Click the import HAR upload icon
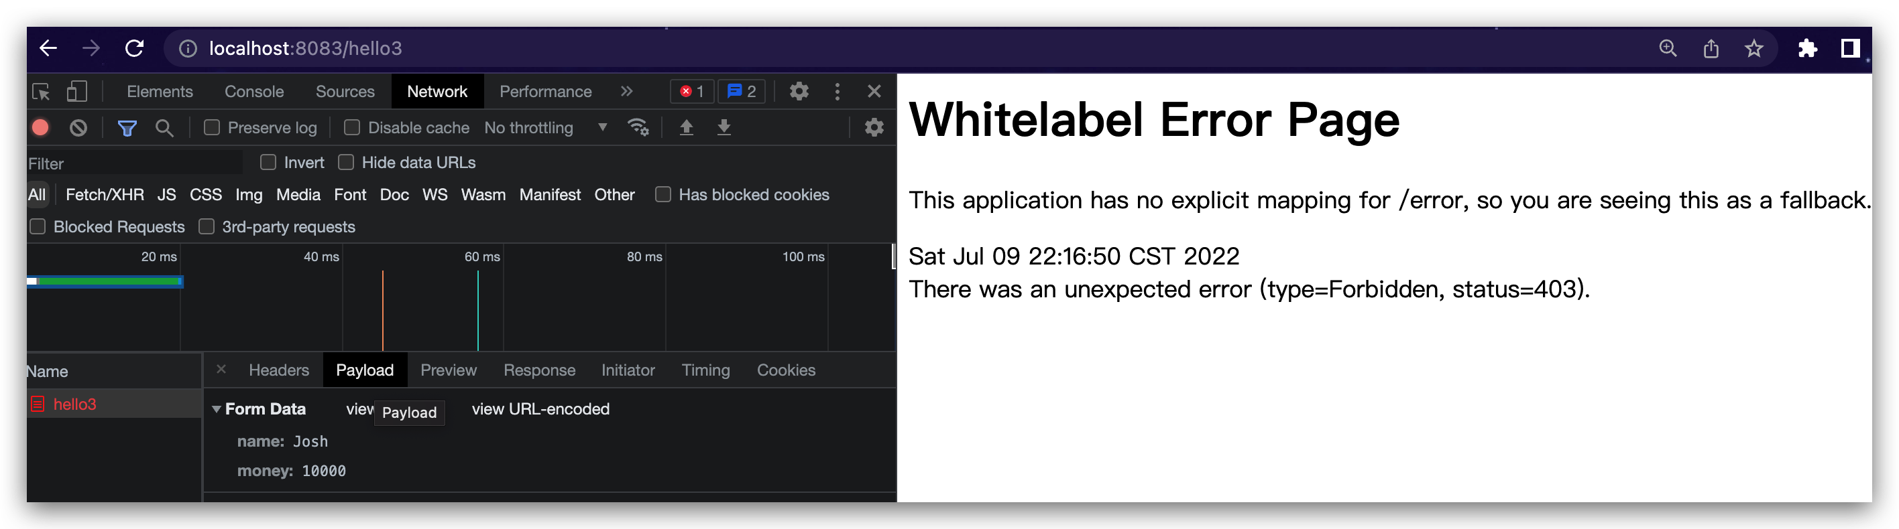 tap(685, 127)
